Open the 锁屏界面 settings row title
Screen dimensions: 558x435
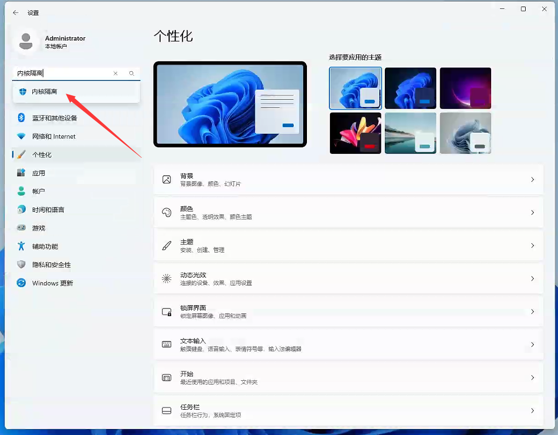coord(193,308)
